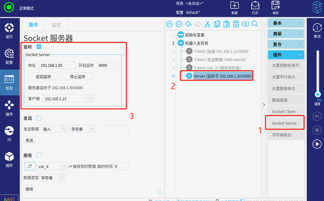
Task: Switch to the 监控 tab
Action: click(56, 25)
